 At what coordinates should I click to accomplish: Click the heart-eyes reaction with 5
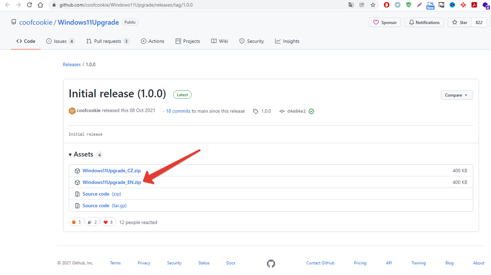coord(77,222)
